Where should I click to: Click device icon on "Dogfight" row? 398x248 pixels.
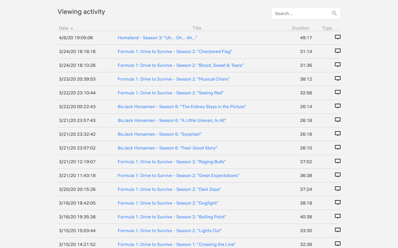(x=338, y=202)
